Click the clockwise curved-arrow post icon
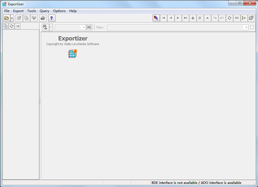Image resolution: width=258 pixels, height=187 pixels. (x=215, y=18)
